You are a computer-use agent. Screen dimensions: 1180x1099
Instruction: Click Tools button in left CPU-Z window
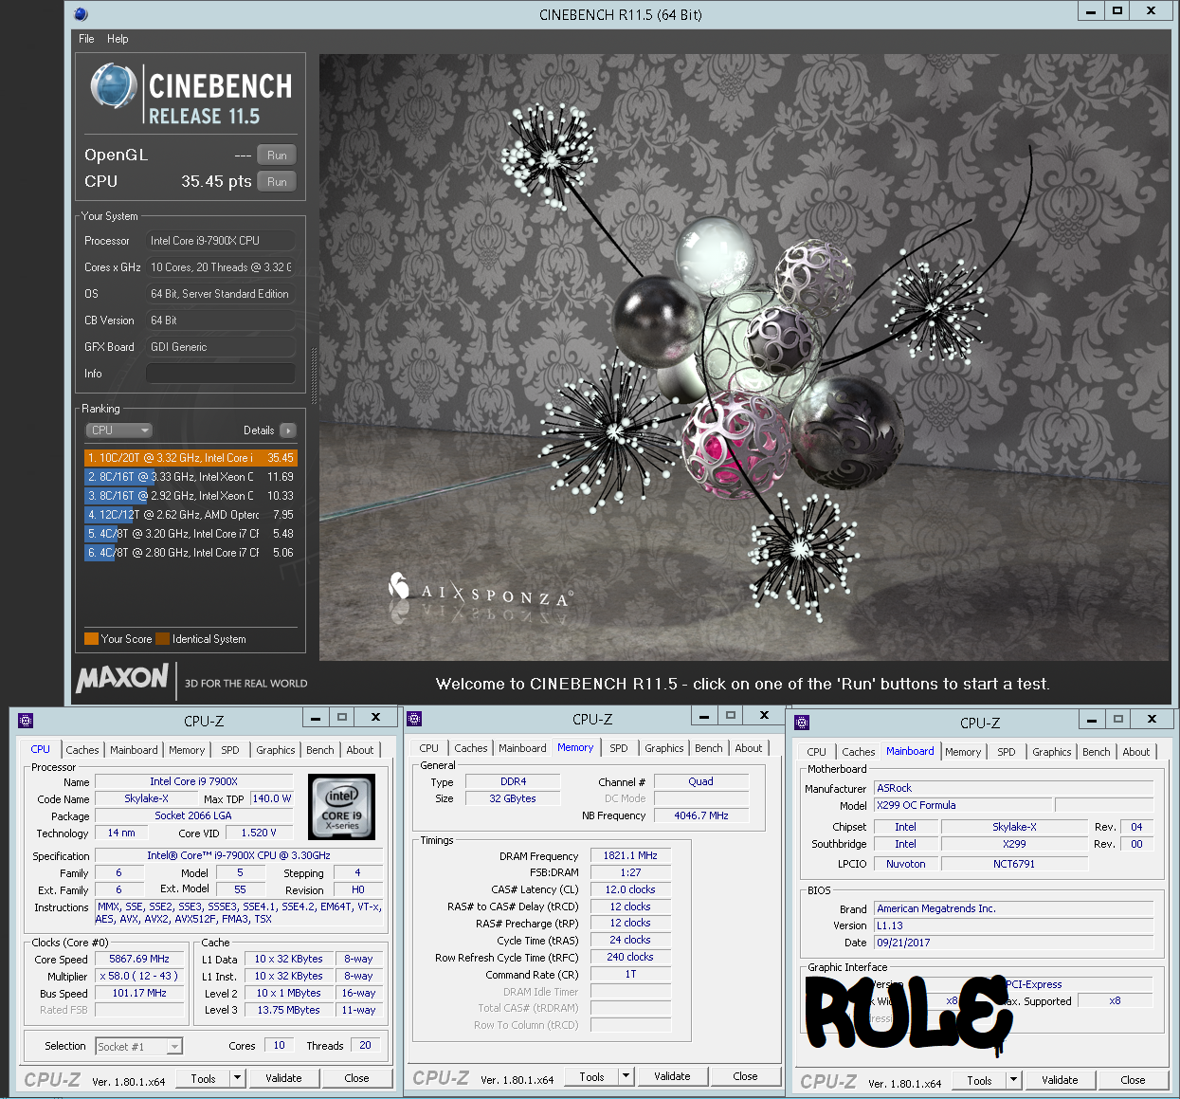[203, 1079]
